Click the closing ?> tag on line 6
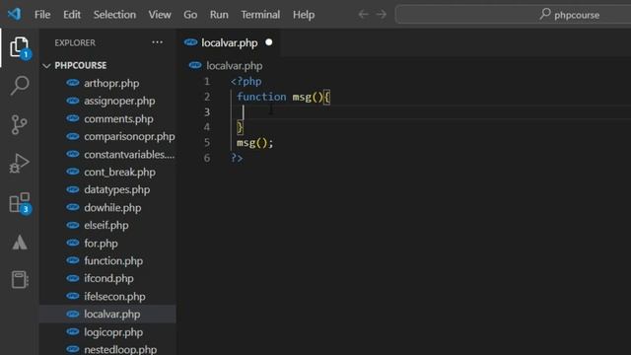The image size is (631, 355). [237, 158]
